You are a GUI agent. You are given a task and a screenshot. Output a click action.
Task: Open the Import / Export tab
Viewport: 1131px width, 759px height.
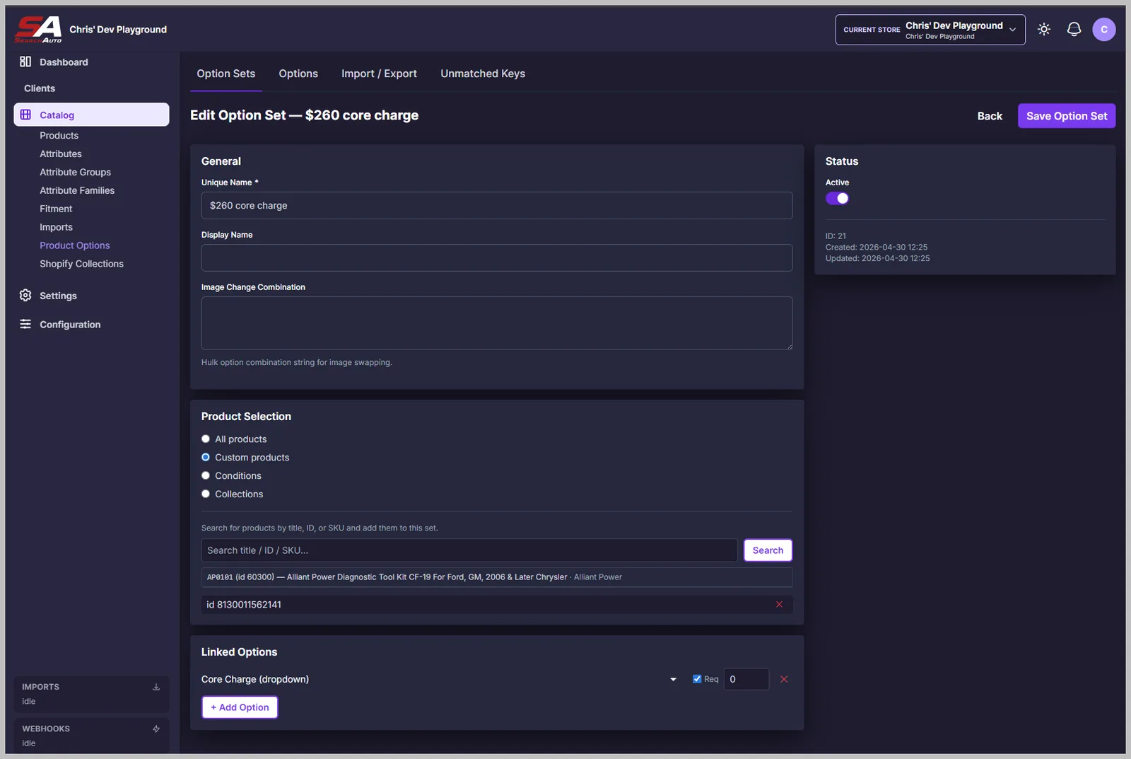pyautogui.click(x=379, y=74)
